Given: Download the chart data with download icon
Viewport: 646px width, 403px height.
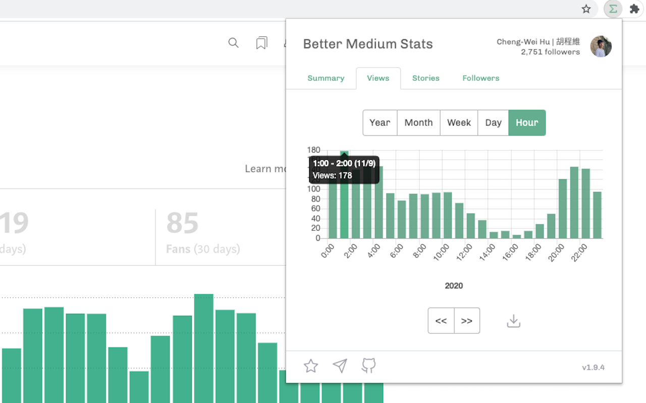Looking at the screenshot, I should click(513, 321).
